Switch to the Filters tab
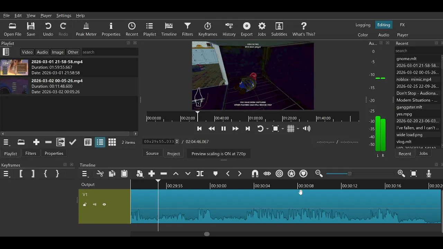443x249 pixels. coord(30,154)
